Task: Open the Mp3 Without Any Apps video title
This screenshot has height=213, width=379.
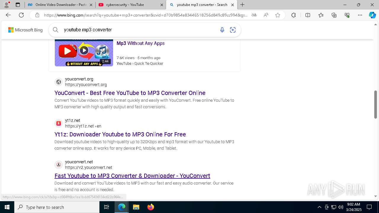Action: (x=141, y=43)
